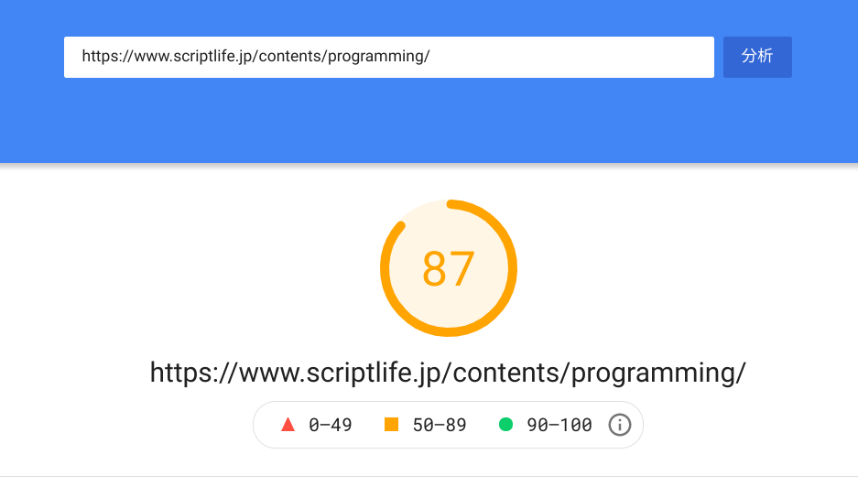The height and width of the screenshot is (487, 858).
Task: Click the large analyzed URL heading
Action: pos(448,373)
